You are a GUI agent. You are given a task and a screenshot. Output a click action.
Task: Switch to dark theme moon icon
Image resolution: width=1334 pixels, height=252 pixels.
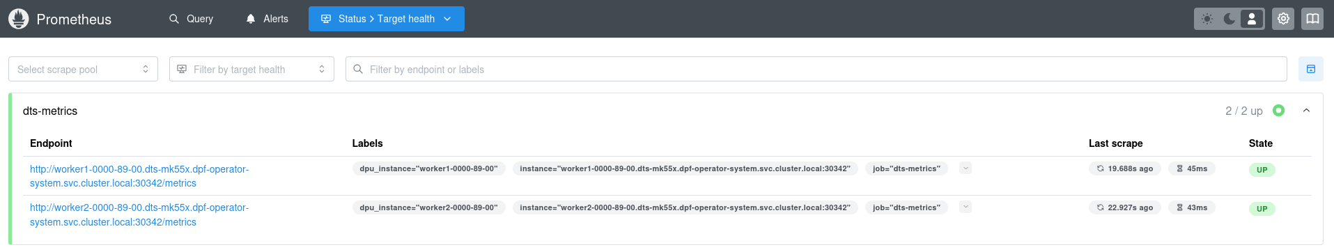(1230, 19)
